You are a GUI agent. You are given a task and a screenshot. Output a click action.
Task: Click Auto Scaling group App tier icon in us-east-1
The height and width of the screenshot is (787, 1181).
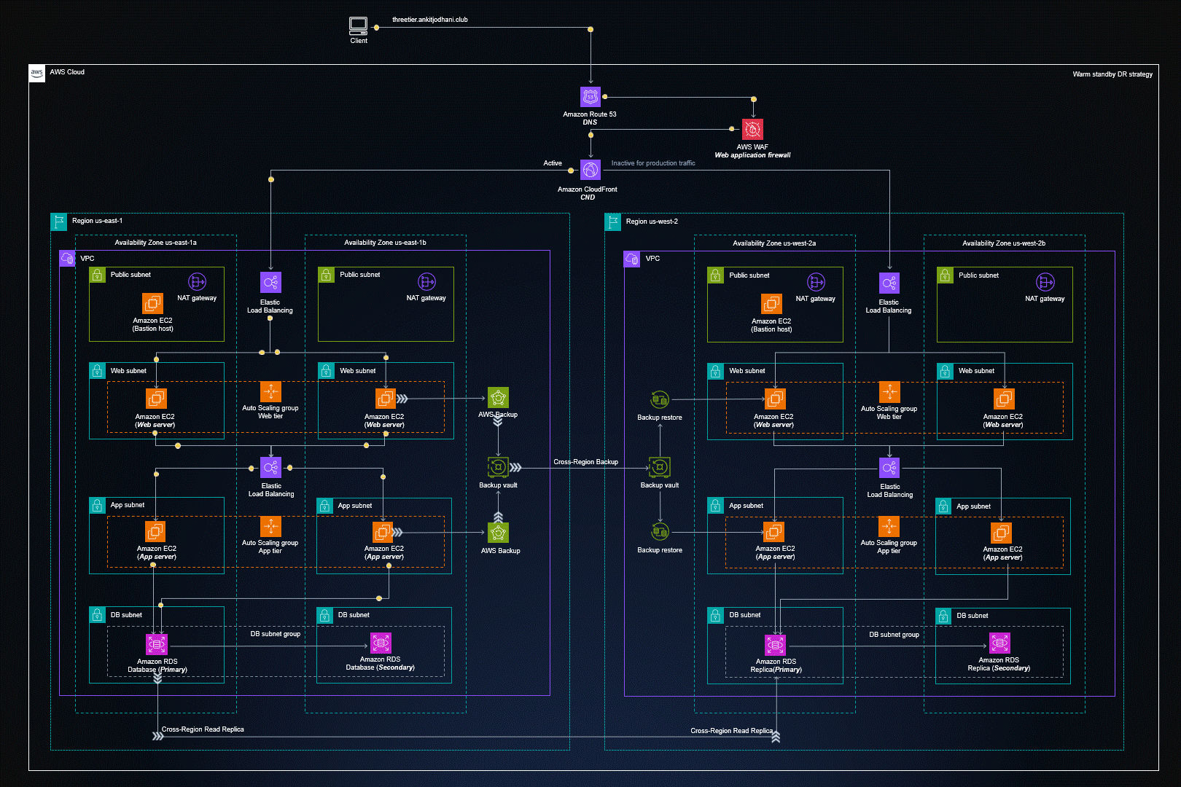[270, 527]
